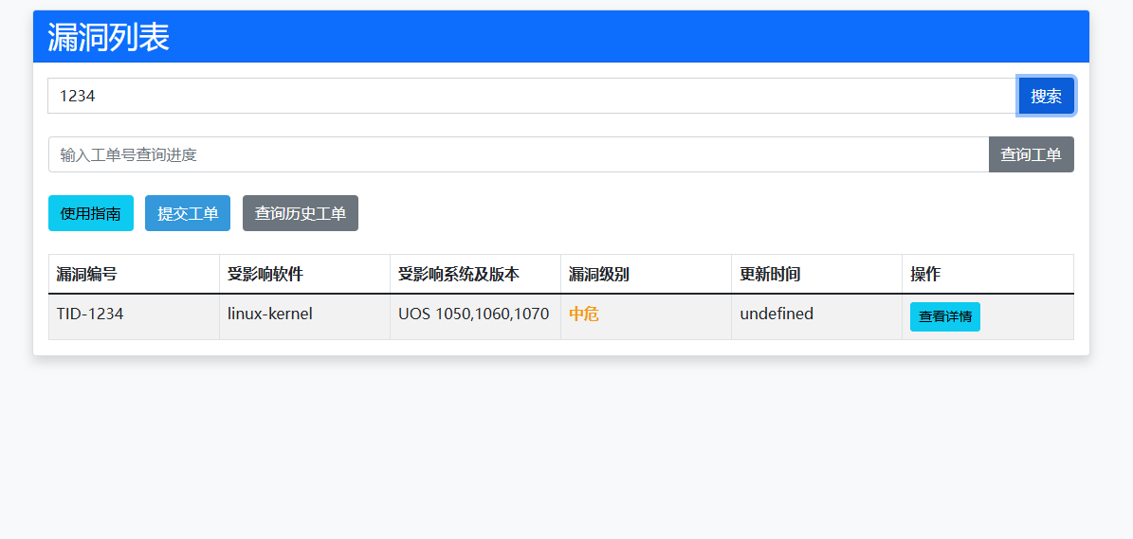
Task: Click the orange 中危 severity label
Action: (584, 314)
